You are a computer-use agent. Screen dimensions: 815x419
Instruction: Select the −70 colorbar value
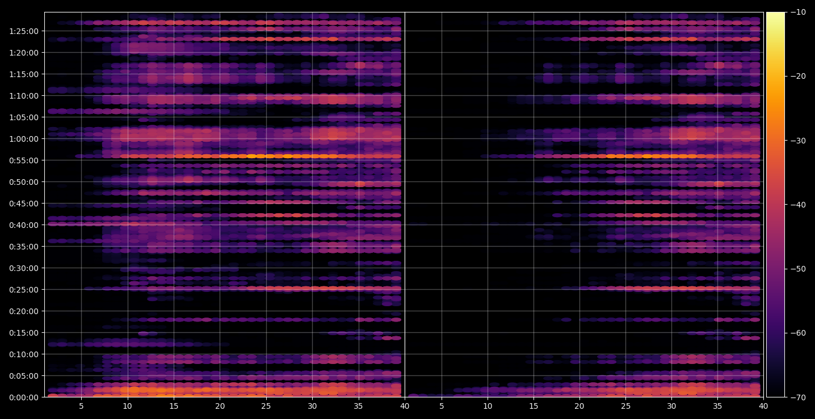[x=798, y=397]
